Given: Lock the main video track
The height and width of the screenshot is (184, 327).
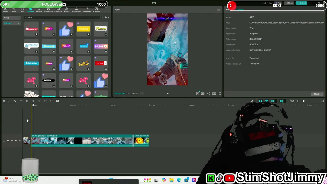Looking at the screenshot, I should tap(8, 141).
